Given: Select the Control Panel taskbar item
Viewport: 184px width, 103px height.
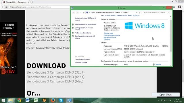Looking at the screenshot, I should pos(69,100).
